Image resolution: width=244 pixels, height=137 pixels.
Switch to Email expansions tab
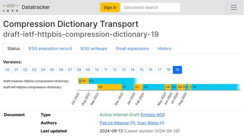[x=132, y=48]
